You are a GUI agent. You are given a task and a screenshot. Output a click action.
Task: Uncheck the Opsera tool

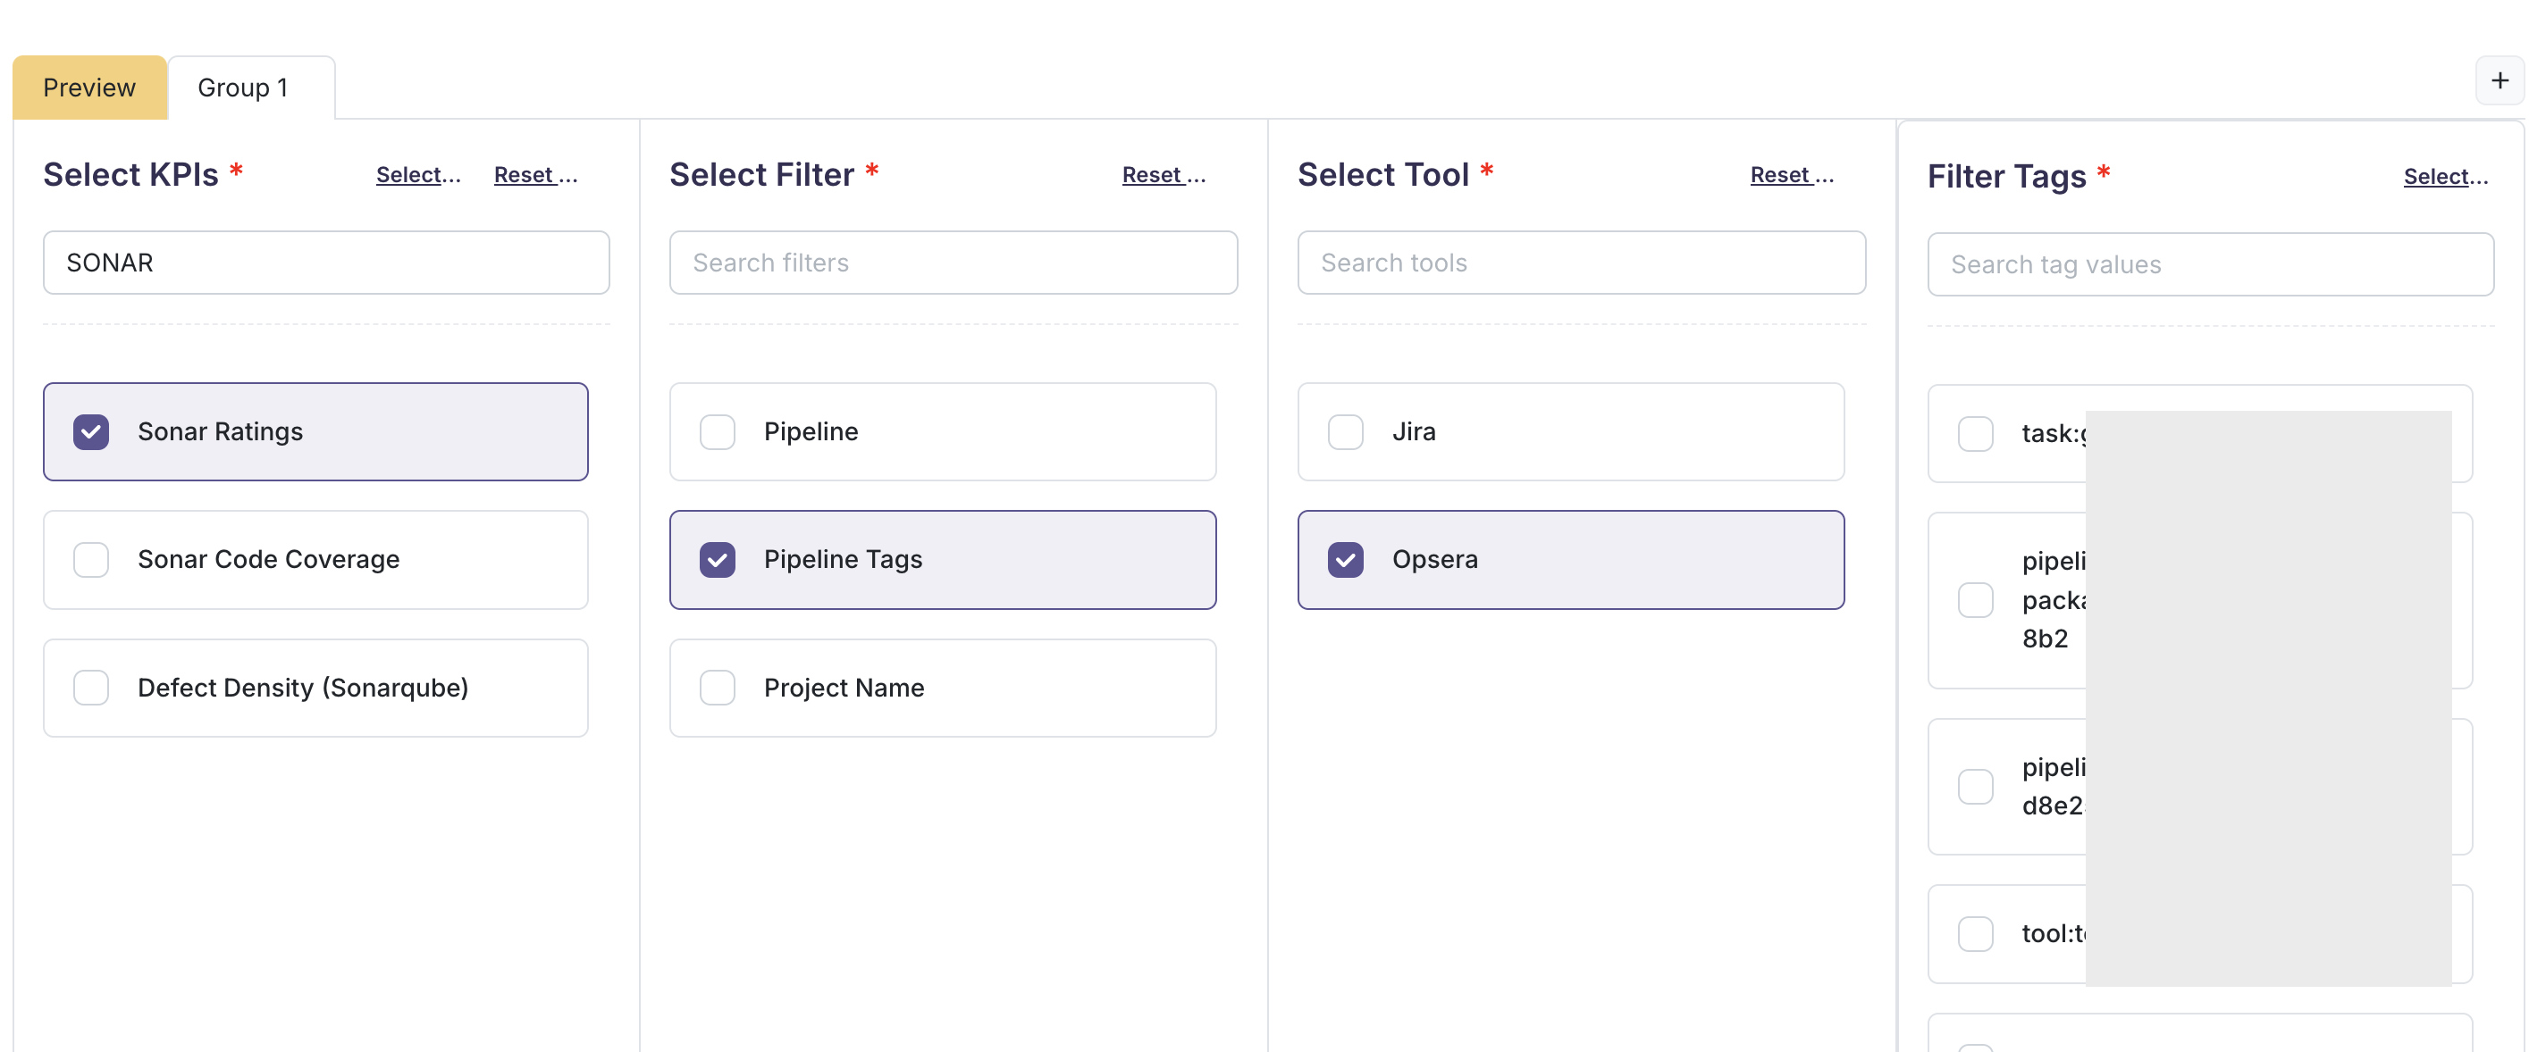pos(1345,559)
